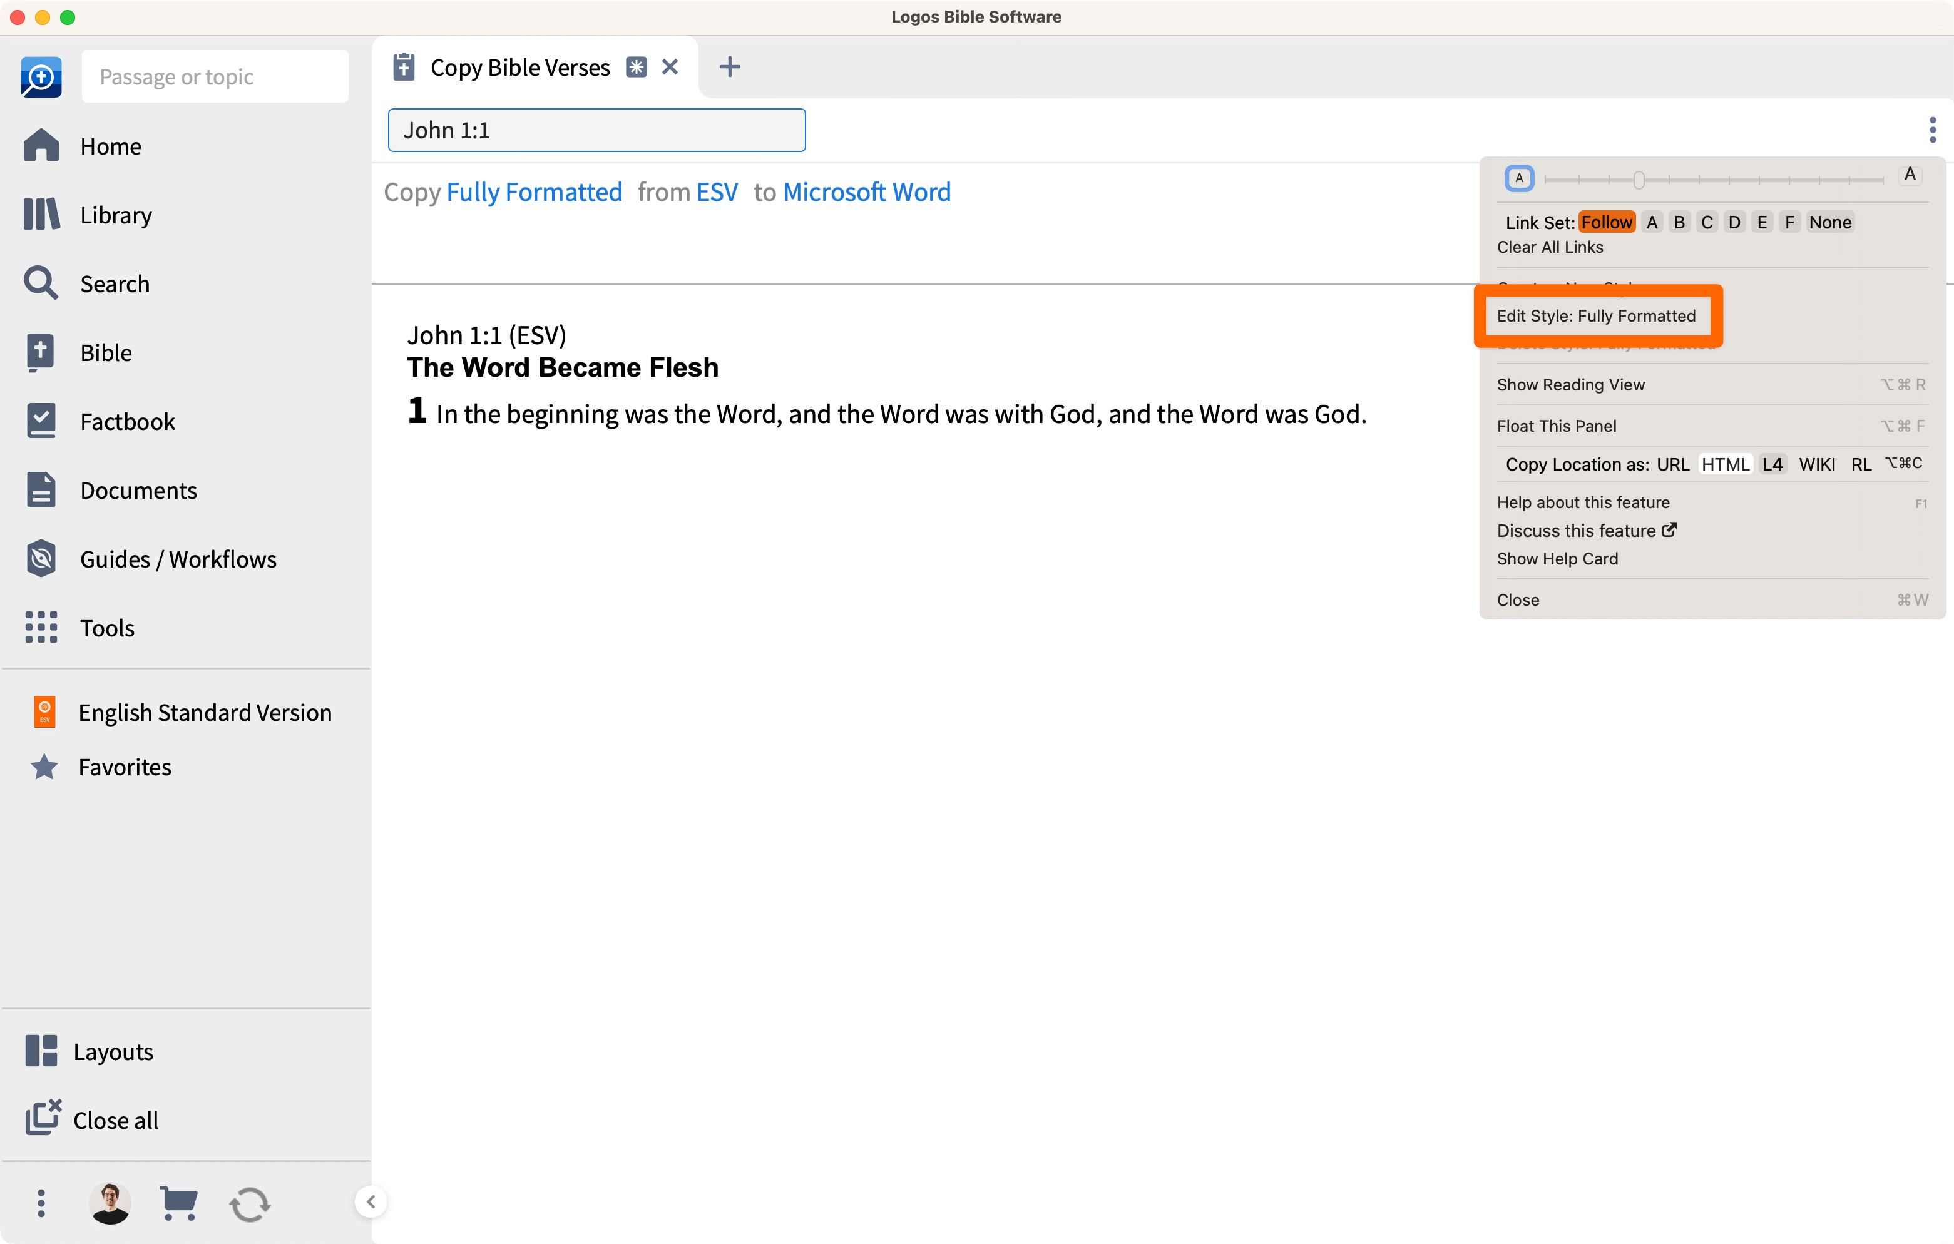Select Link Set F

(1789, 222)
